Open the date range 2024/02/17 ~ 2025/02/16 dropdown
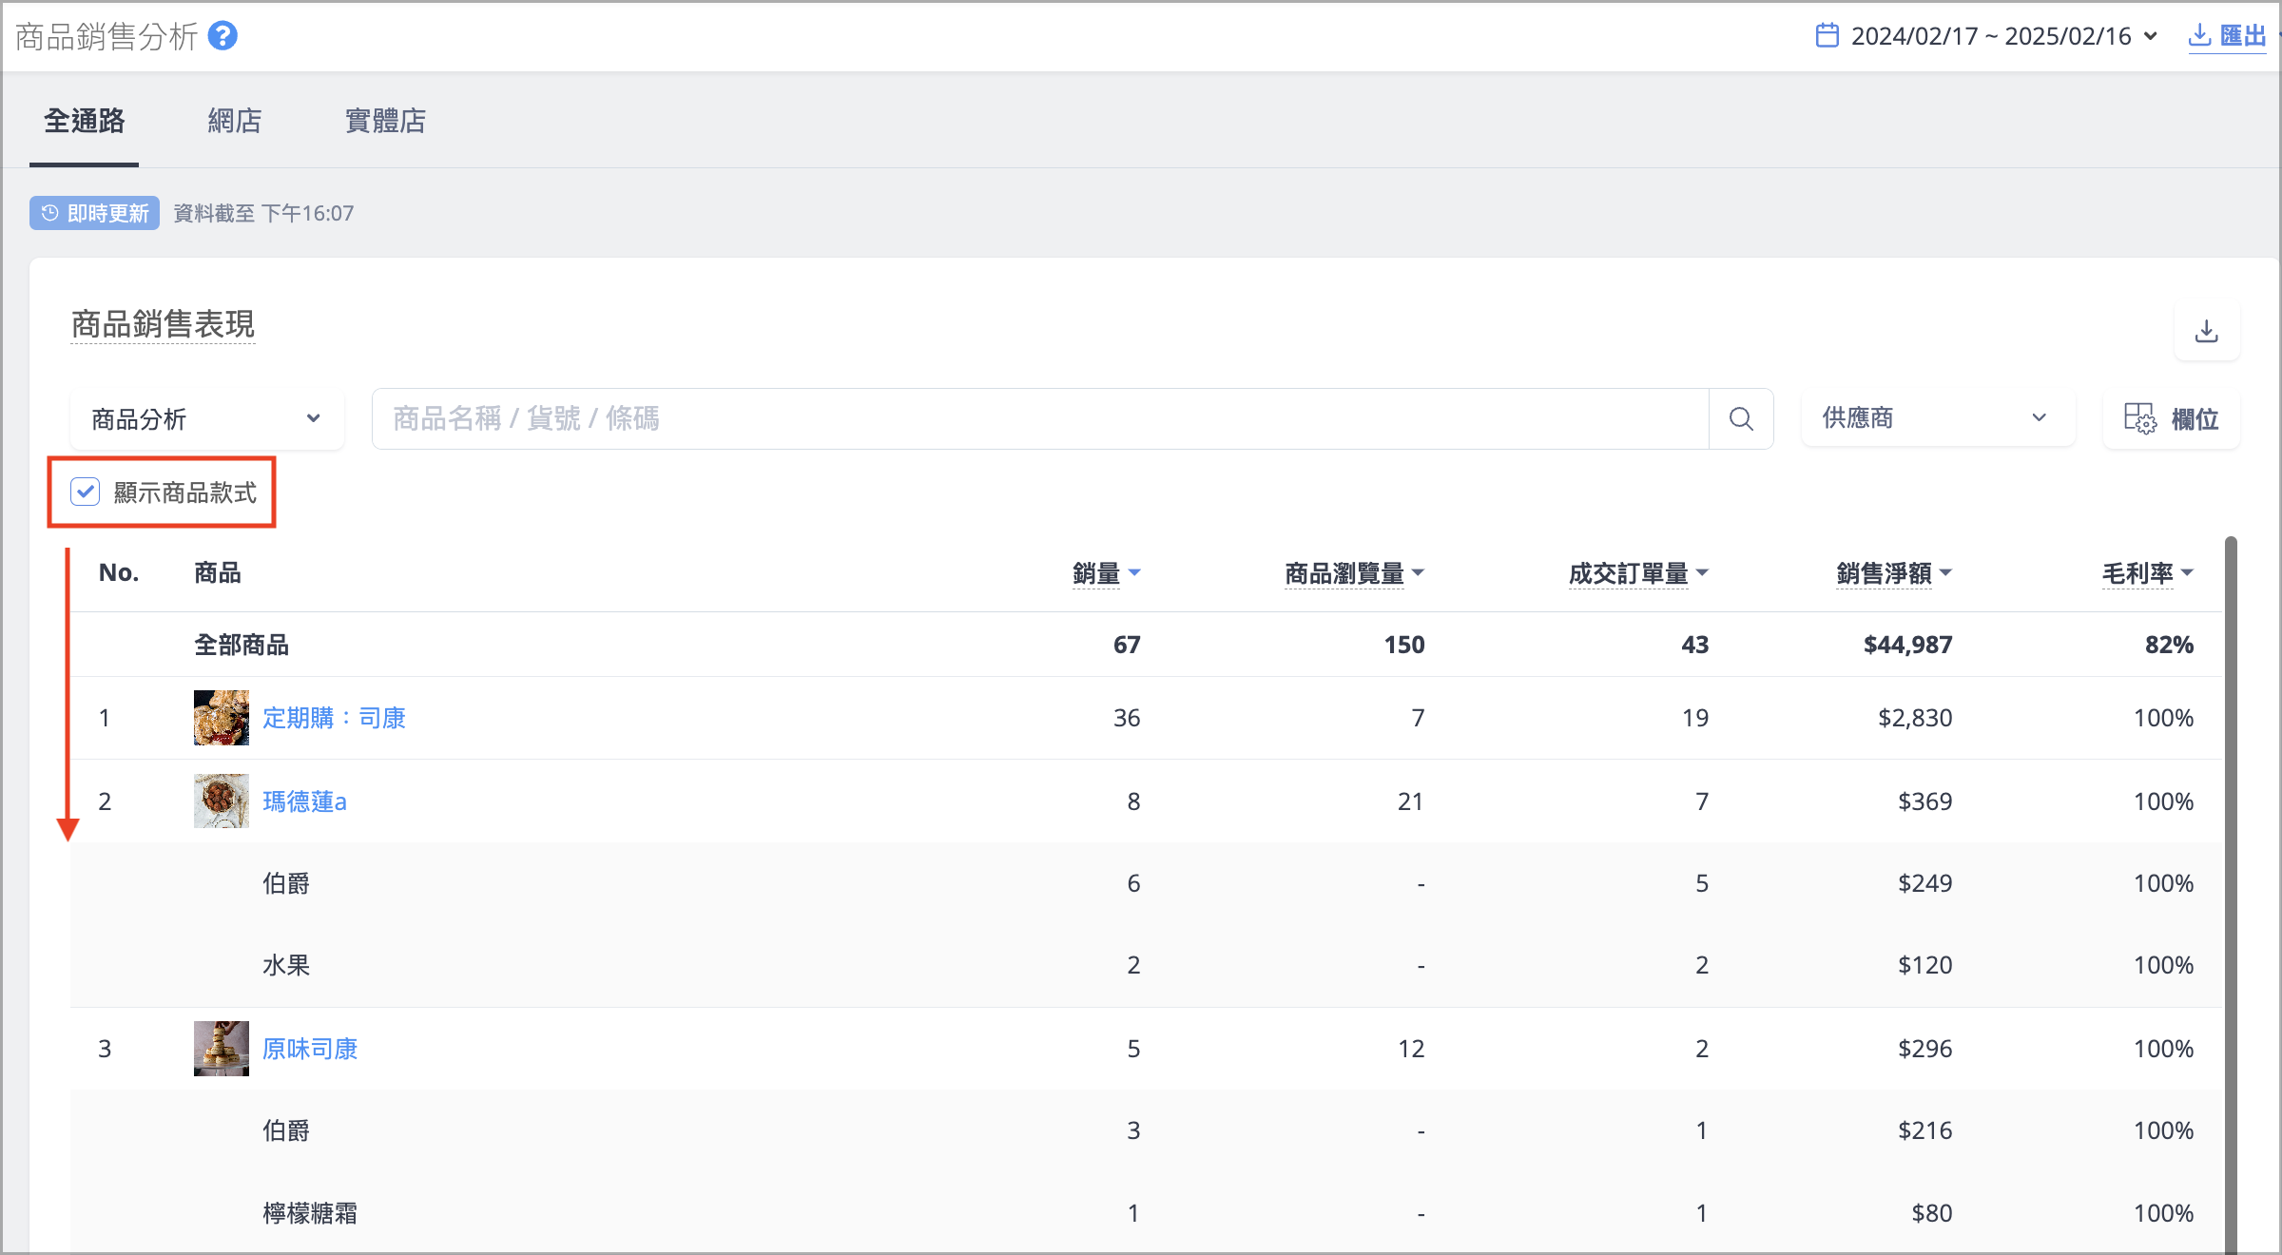The image size is (2282, 1255). [1986, 36]
